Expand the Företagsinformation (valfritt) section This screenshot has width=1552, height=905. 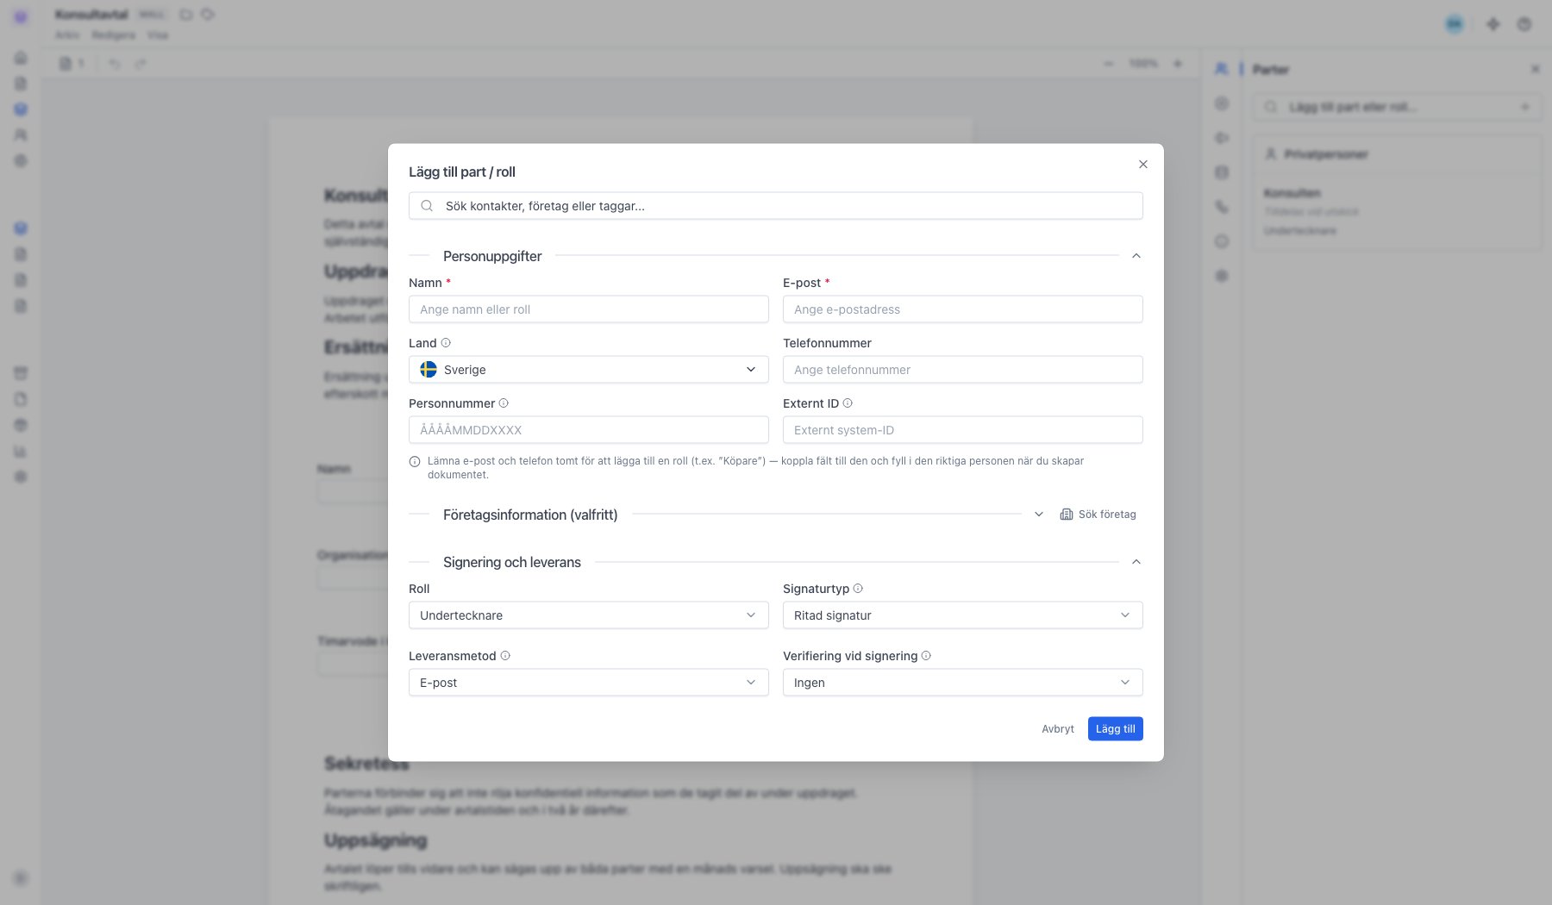pos(1039,515)
